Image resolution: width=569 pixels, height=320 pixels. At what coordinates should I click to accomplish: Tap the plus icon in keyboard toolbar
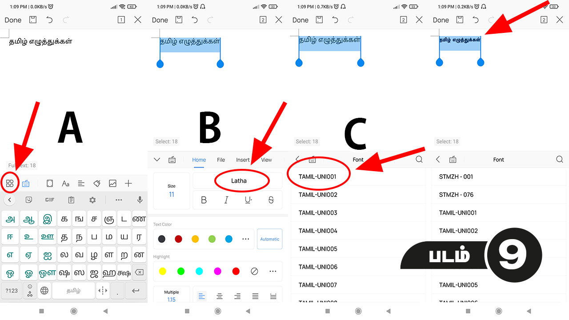tap(128, 183)
